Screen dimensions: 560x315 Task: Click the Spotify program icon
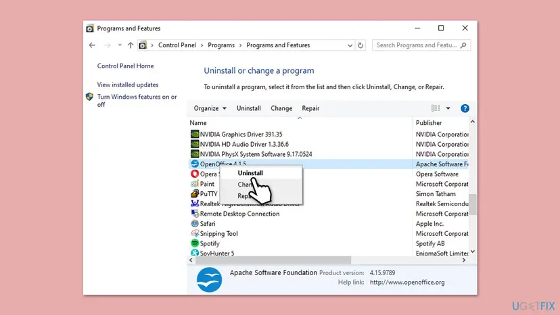tap(195, 243)
